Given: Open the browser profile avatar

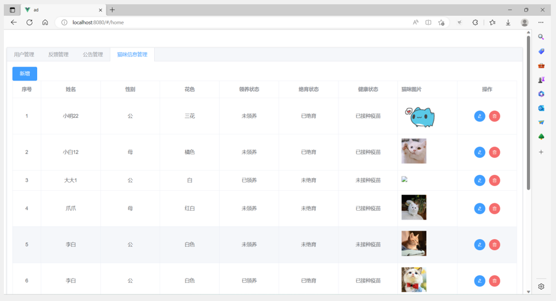Looking at the screenshot, I should point(524,22).
